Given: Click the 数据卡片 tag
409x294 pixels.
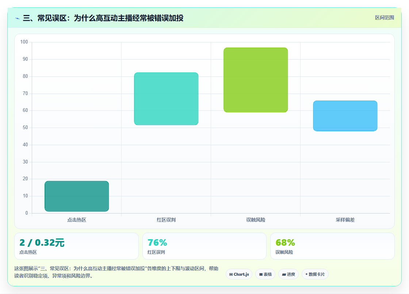Looking at the screenshot, I should 315,274.
